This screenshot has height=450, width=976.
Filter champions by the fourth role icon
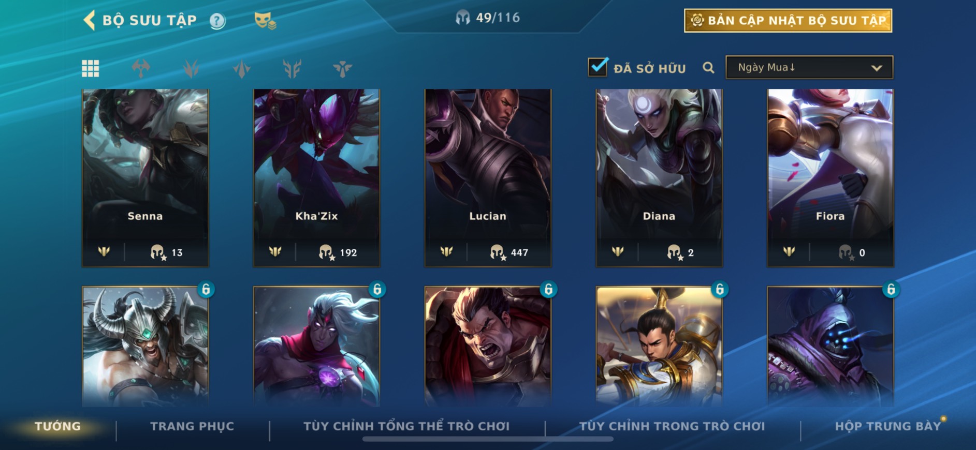point(292,68)
